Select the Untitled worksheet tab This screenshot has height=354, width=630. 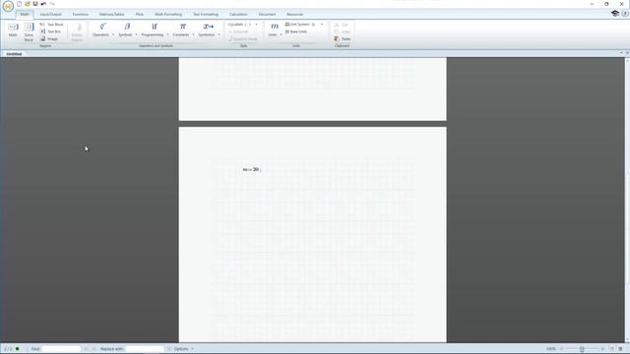coord(14,54)
